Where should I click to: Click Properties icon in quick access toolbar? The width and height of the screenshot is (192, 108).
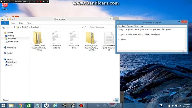point(7,19)
